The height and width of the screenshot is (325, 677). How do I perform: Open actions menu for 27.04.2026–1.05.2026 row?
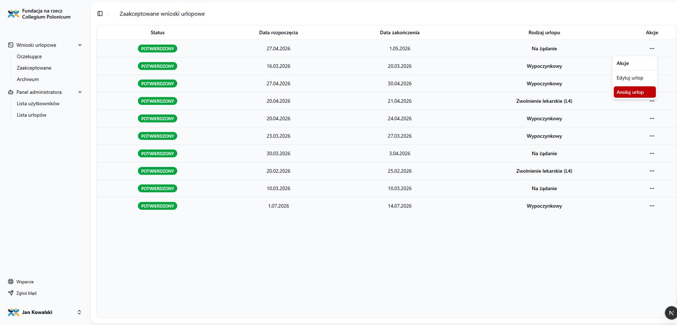652,49
